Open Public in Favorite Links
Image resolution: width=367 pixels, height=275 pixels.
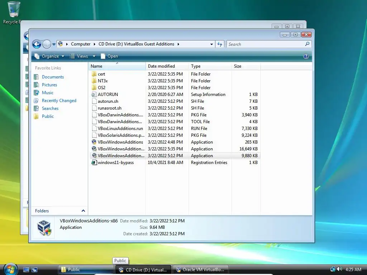click(x=48, y=116)
